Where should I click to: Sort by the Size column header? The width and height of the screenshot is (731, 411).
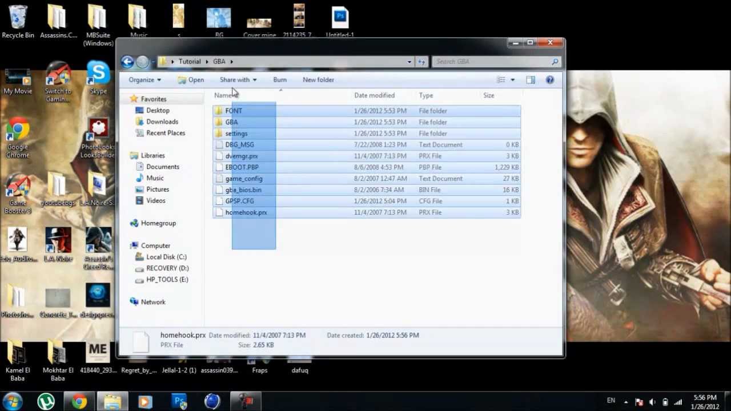(x=489, y=95)
